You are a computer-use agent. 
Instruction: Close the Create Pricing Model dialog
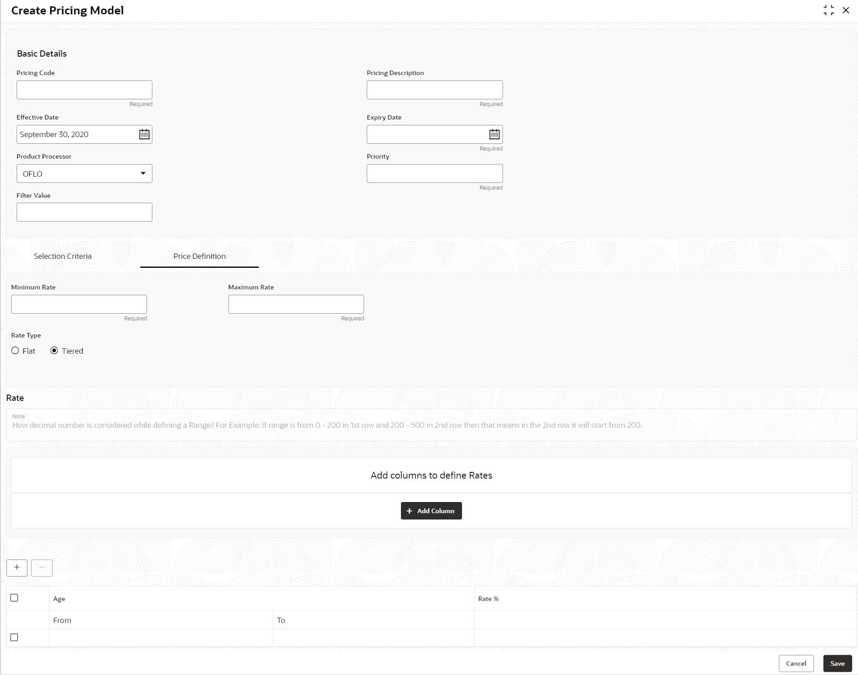point(846,10)
